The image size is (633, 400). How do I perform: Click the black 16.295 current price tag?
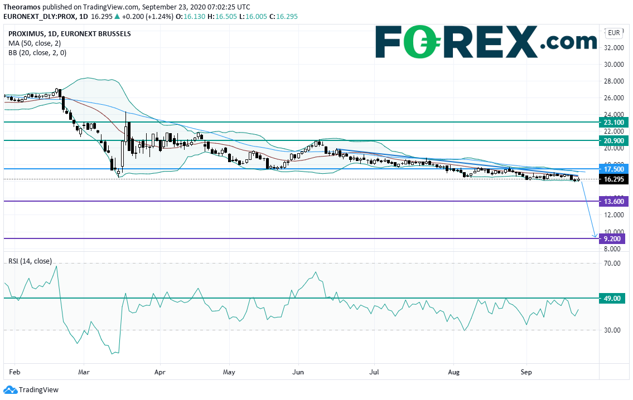(x=612, y=179)
